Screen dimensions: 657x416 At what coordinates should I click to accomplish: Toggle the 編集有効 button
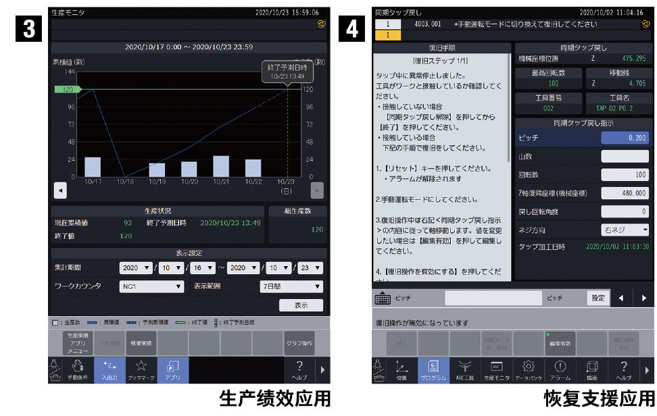[560, 343]
